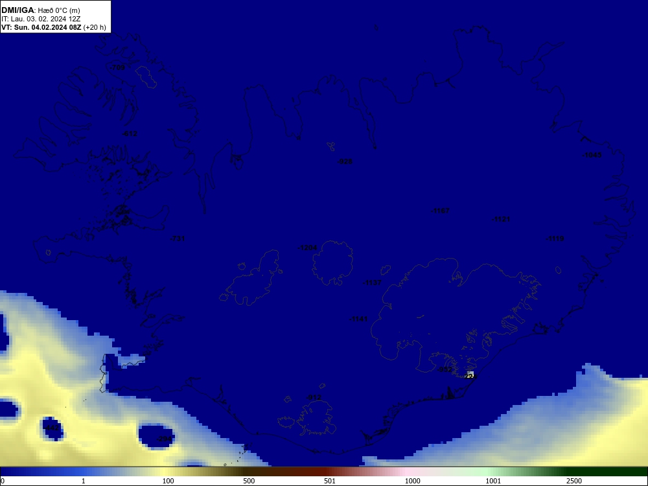The width and height of the screenshot is (648, 486).
Task: Select the 100 label on color scale
Action: (168, 481)
